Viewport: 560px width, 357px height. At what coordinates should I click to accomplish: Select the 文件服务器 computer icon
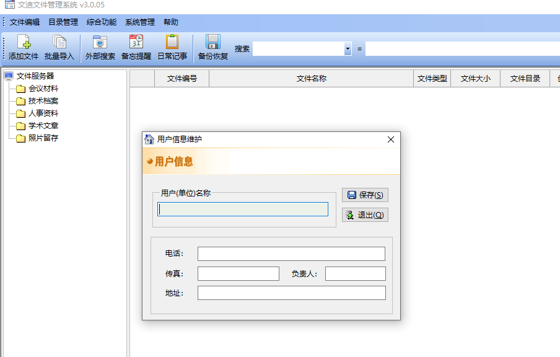(x=9, y=76)
